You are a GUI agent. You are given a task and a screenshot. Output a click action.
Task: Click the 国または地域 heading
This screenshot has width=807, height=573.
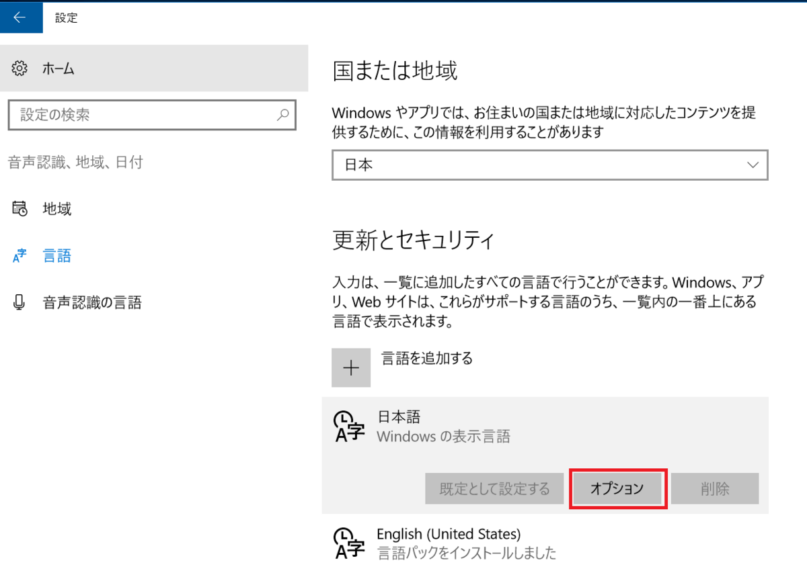[x=395, y=71]
